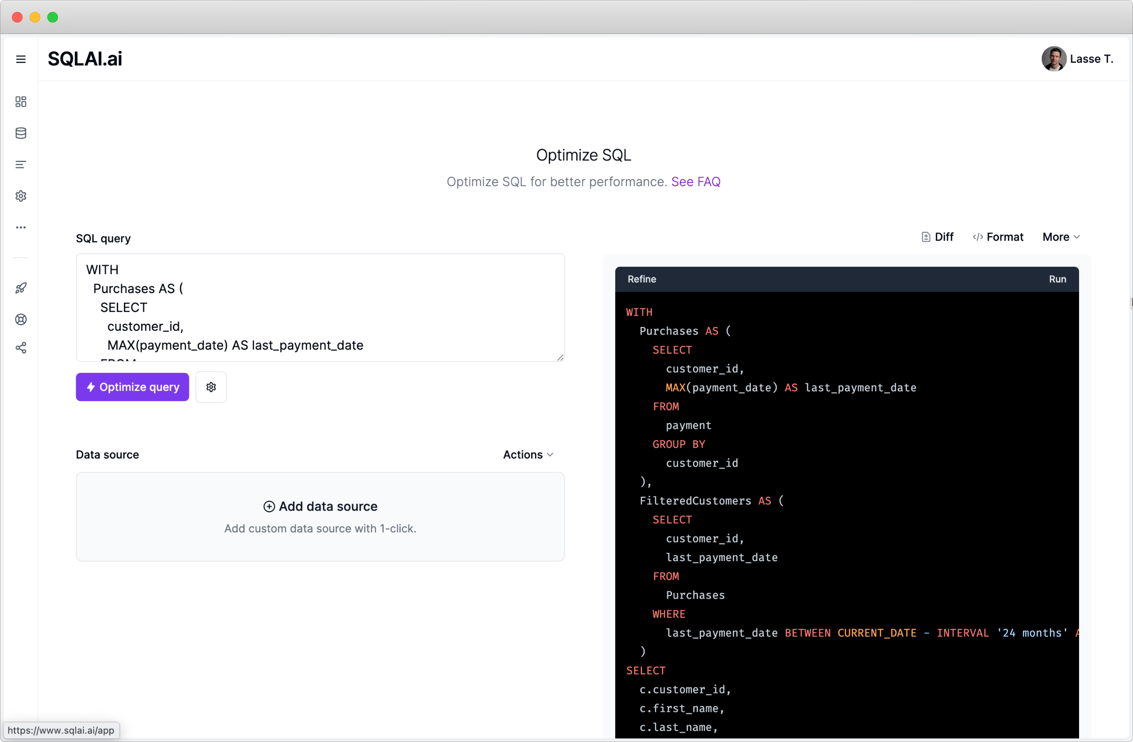Screen dimensions: 1133x742
Task: Click the Format code option
Action: (x=998, y=237)
